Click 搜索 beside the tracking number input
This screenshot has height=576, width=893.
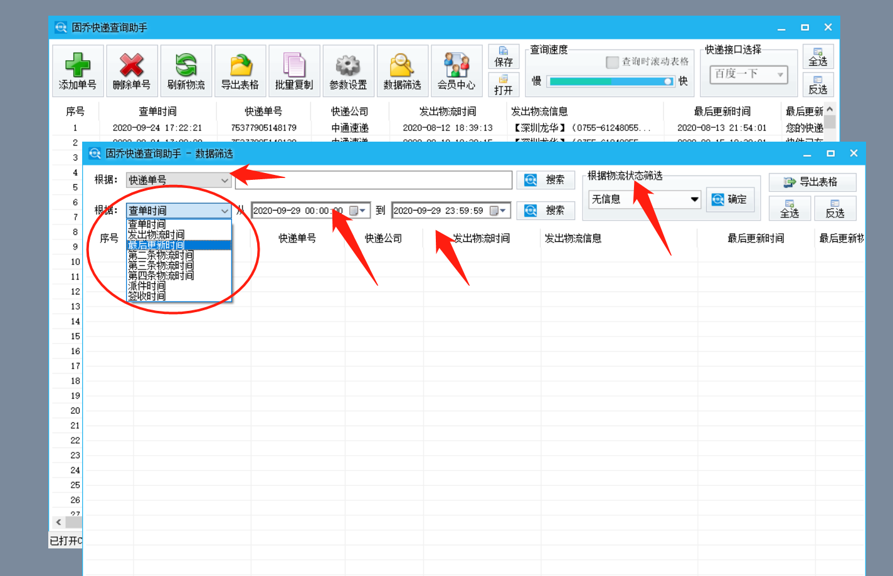tap(546, 180)
